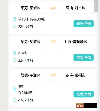Viewport: 100px width, 111px height.
Task: Click the 求13米高栏30吨 description text
Action: point(31,19)
